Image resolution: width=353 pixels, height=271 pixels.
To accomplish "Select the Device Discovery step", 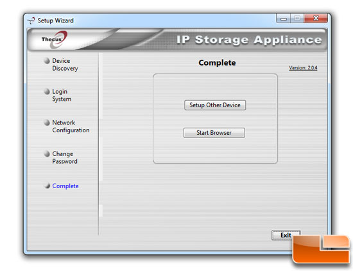I will (x=65, y=64).
